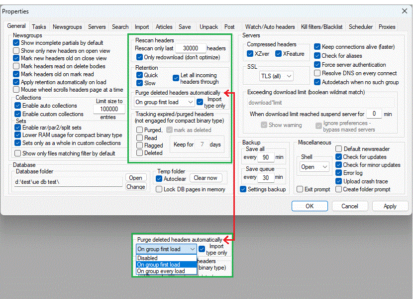Uncheck Keep connections alive (faster)

click(317, 47)
